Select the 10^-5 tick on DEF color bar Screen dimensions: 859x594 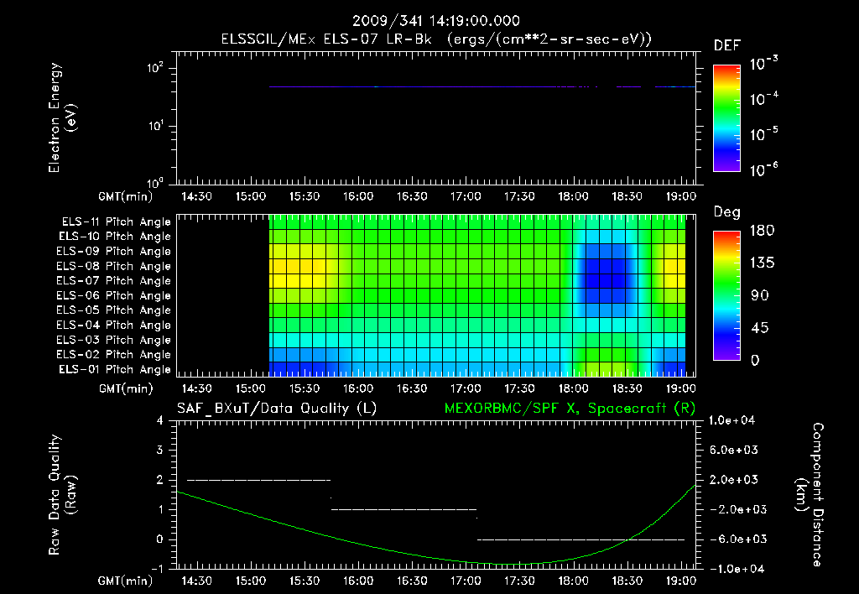(763, 135)
